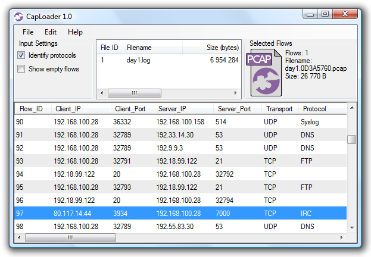The width and height of the screenshot is (371, 257).
Task: Click the client port 36332 cell
Action: (x=122, y=122)
